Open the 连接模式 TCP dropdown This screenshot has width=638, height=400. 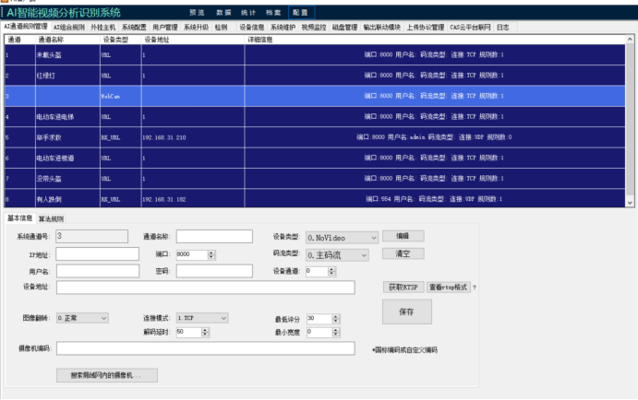pos(202,318)
